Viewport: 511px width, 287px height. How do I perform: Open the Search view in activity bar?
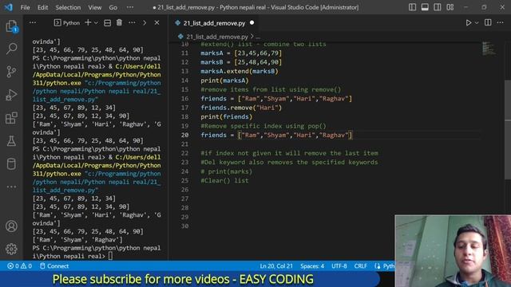pos(11,49)
